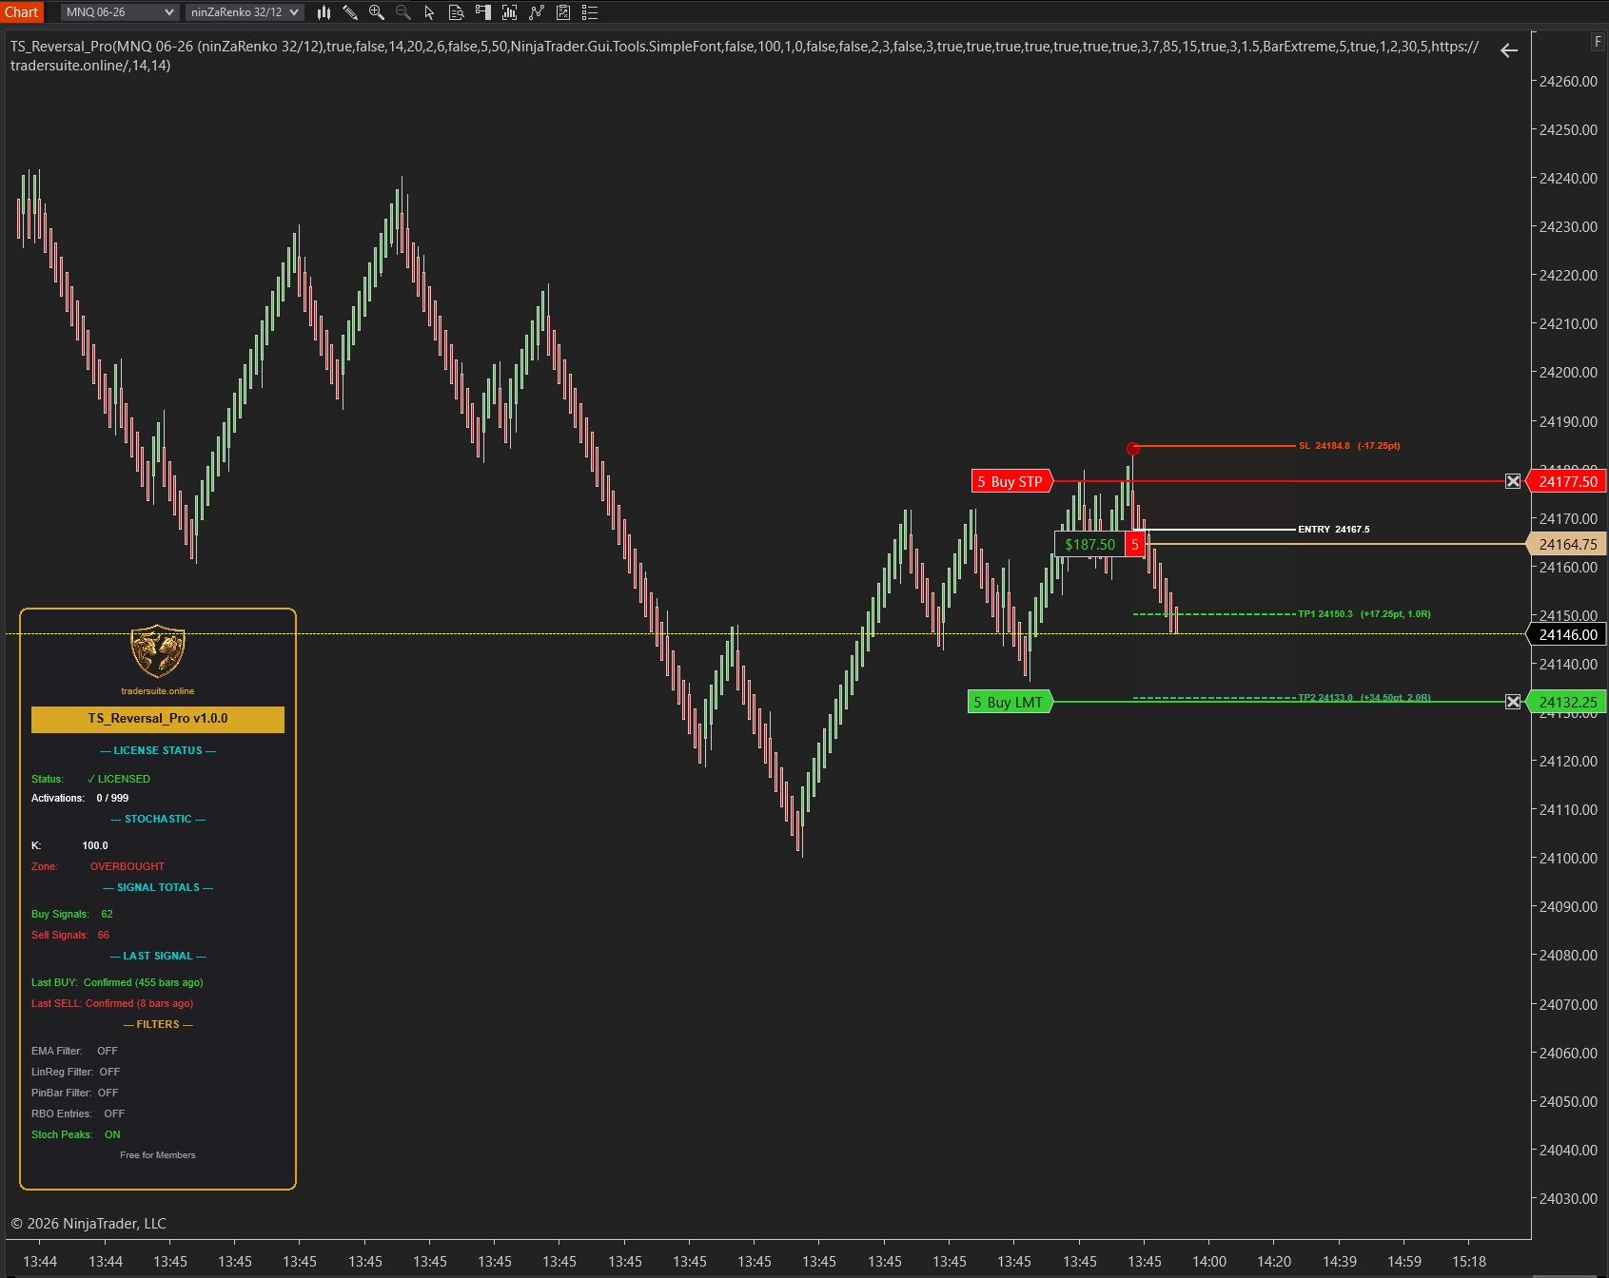Cancel the Buy LMT order with X
The height and width of the screenshot is (1278, 1609).
click(x=1513, y=702)
